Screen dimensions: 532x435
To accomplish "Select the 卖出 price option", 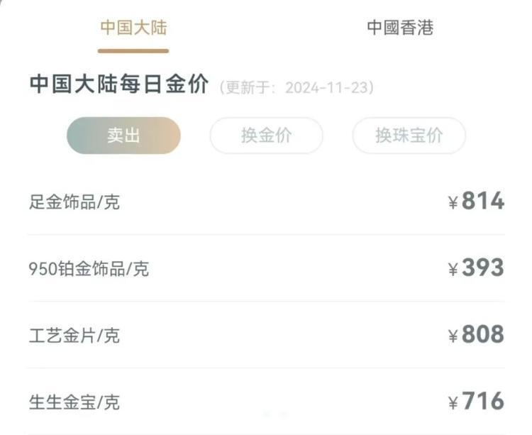I will click(123, 136).
